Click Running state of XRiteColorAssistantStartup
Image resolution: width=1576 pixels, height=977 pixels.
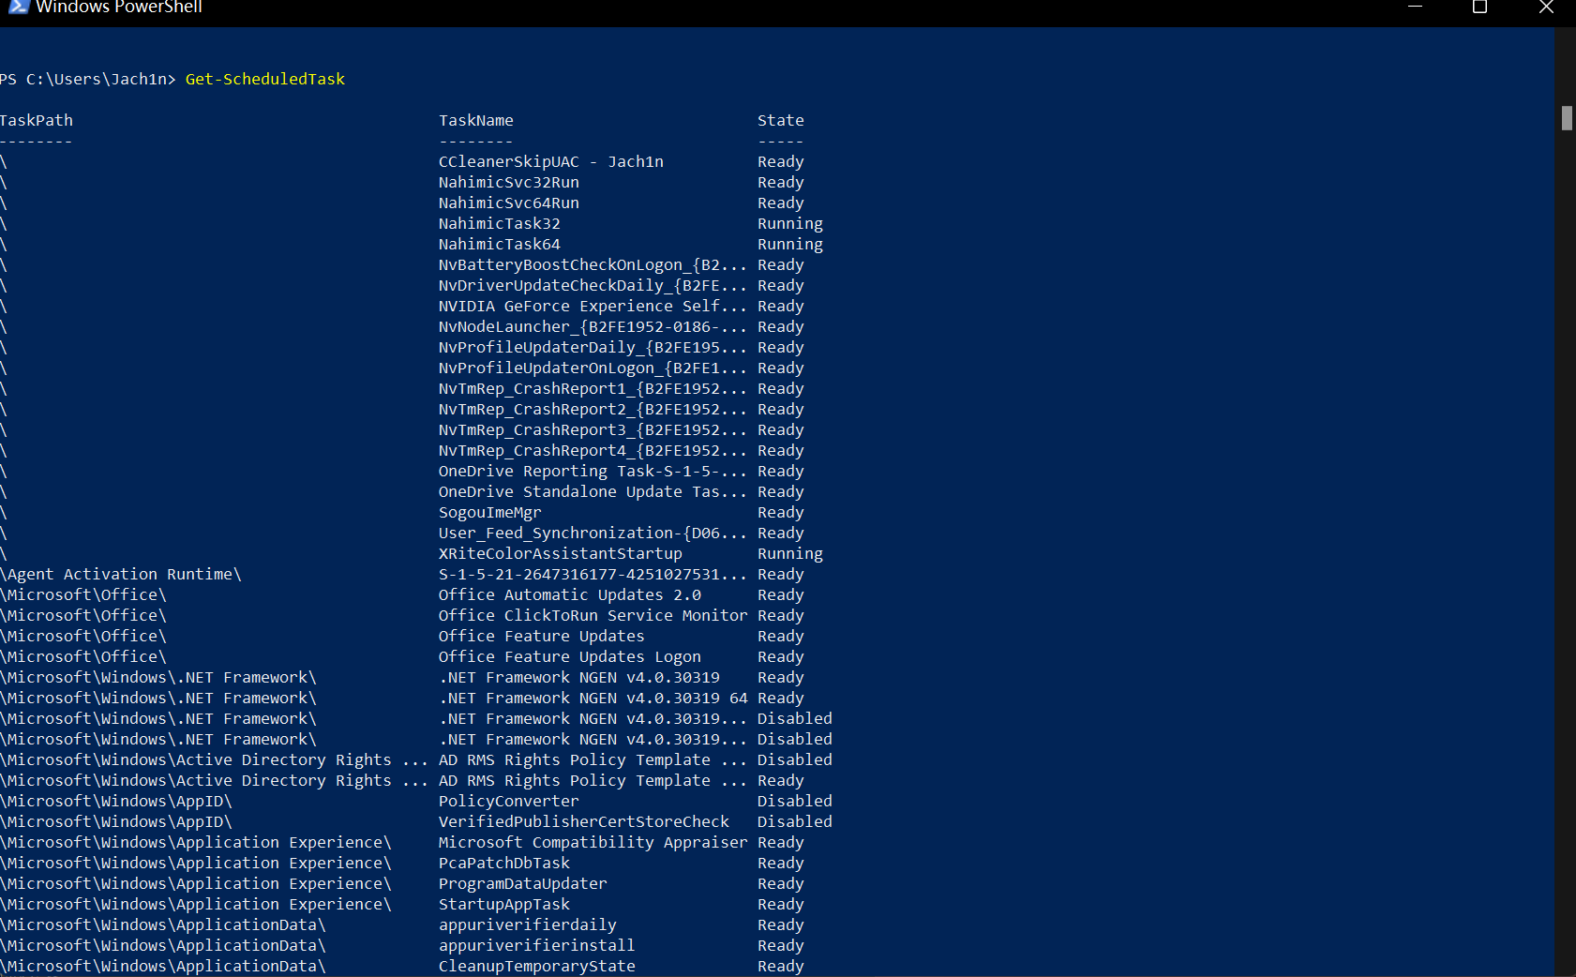pyautogui.click(x=790, y=553)
